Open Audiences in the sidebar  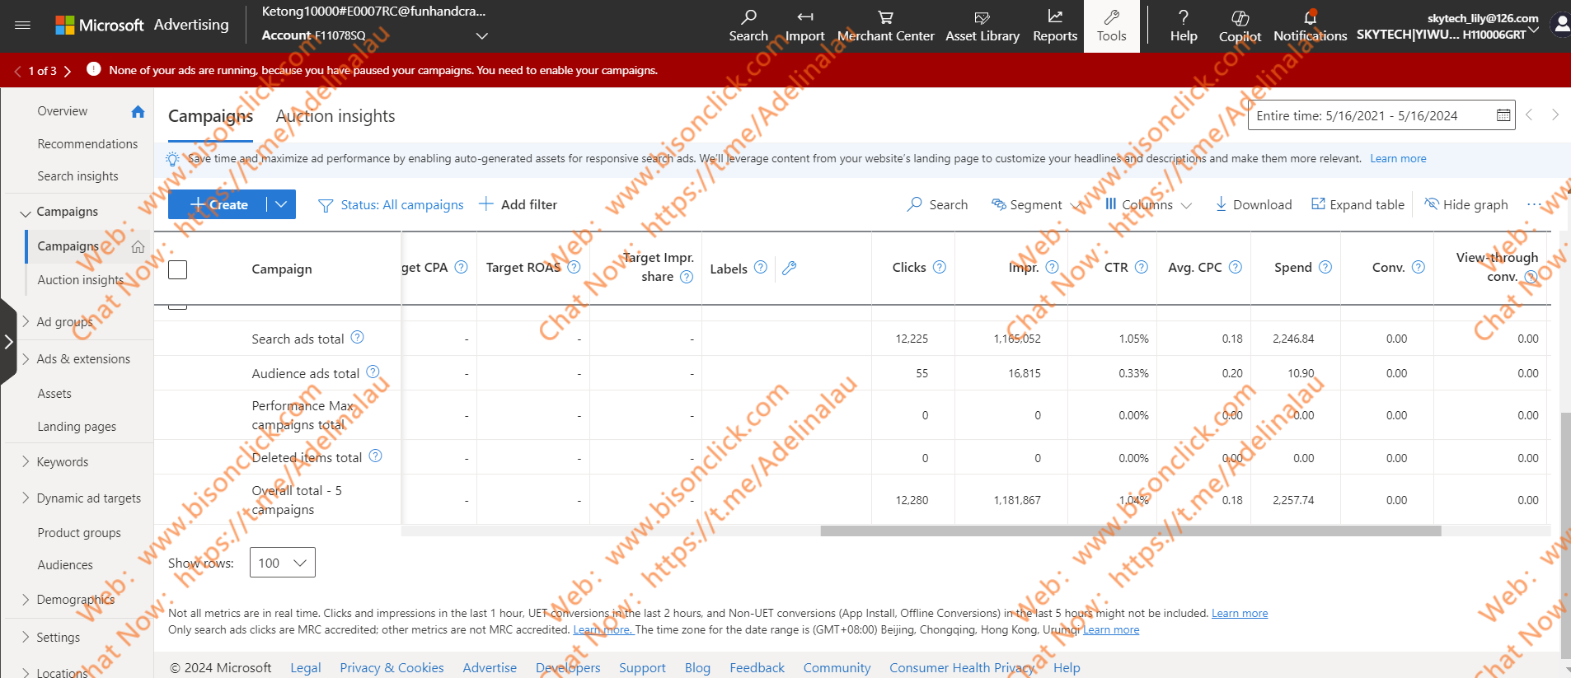pos(65,565)
